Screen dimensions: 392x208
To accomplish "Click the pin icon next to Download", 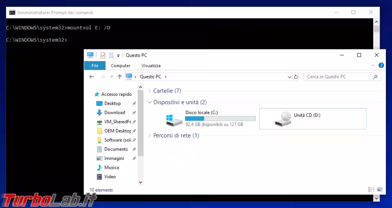I will (134, 113).
